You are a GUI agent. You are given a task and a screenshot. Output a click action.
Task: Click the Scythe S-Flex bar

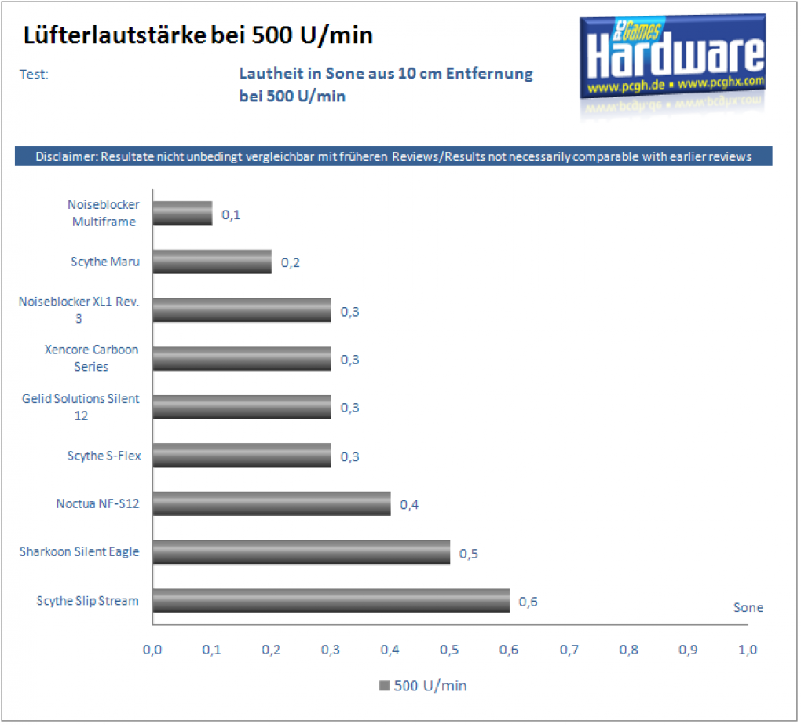pyautogui.click(x=243, y=456)
